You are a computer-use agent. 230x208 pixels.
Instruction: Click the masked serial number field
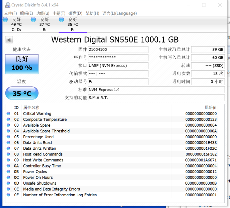(x=118, y=58)
